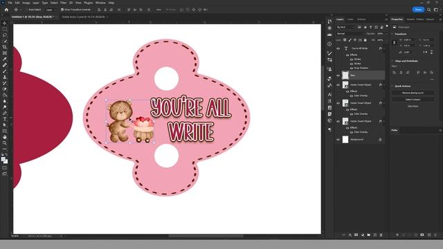Viewport: 443px width, 249px height.
Task: Click the background color swatch
Action: 6,162
